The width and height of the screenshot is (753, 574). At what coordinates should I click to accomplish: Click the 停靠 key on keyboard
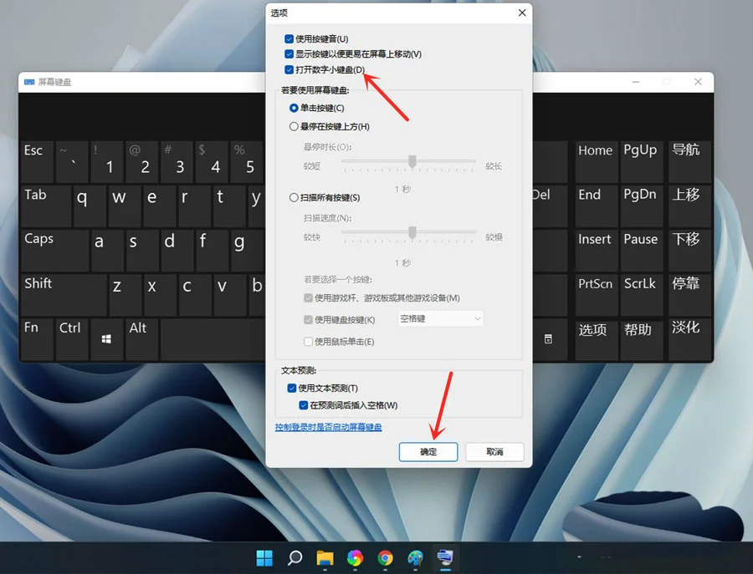tap(689, 295)
